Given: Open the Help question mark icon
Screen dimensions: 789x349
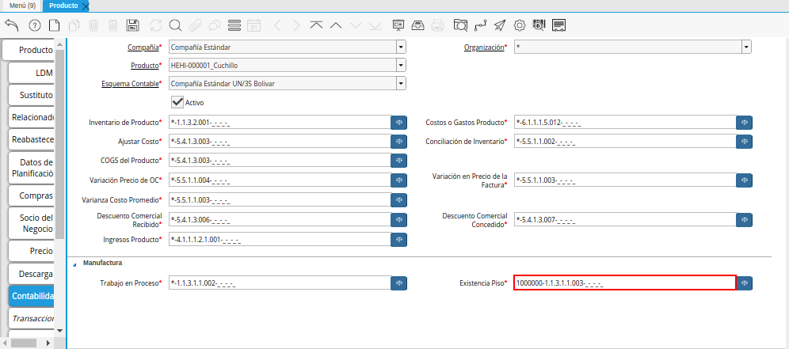Looking at the screenshot, I should [33, 25].
